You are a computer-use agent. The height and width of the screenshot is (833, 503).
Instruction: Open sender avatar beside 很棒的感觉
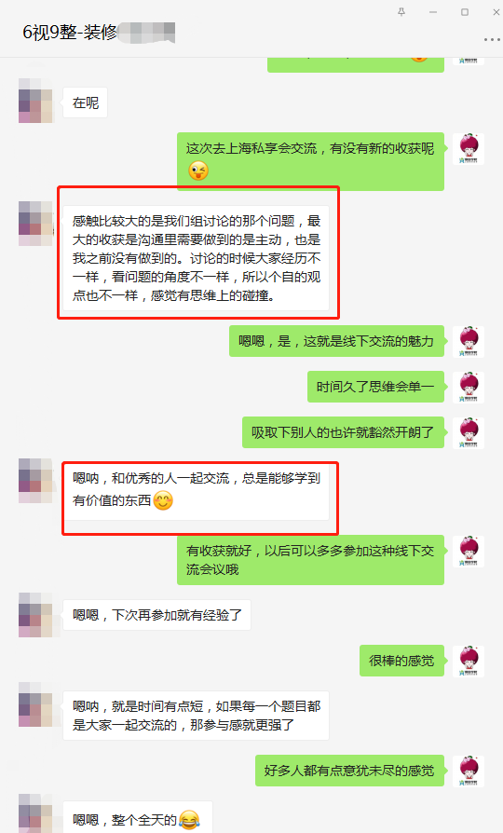469,661
